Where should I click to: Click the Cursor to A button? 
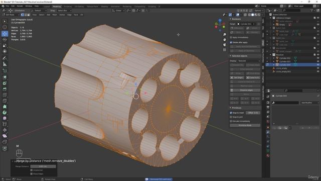pos(253,77)
